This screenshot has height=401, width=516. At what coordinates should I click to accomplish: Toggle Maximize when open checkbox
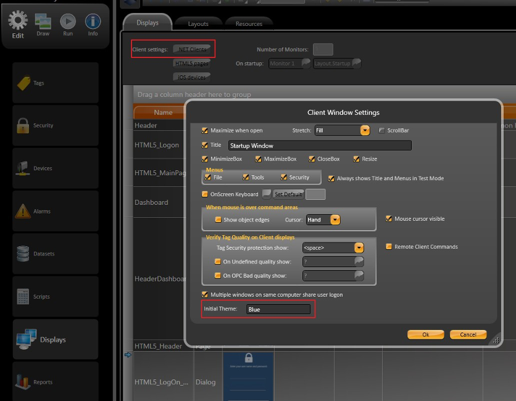coord(205,131)
